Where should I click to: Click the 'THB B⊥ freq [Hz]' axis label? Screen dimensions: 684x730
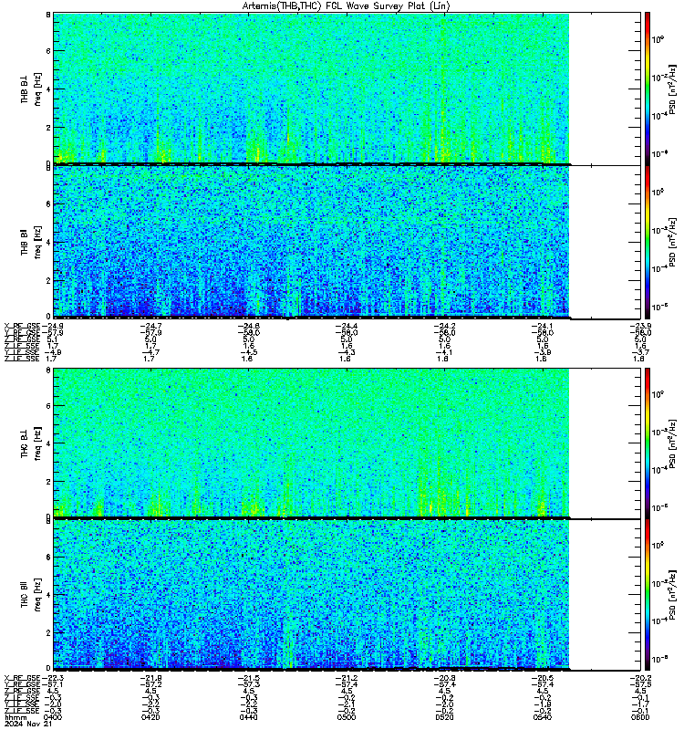pyautogui.click(x=31, y=89)
